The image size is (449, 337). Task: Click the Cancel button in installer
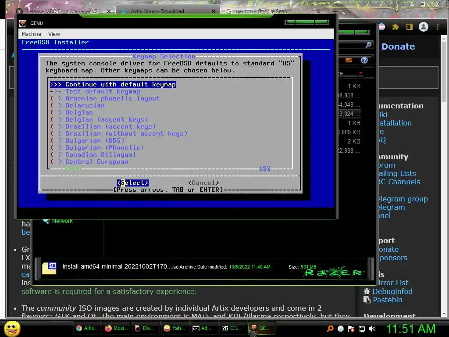203,183
